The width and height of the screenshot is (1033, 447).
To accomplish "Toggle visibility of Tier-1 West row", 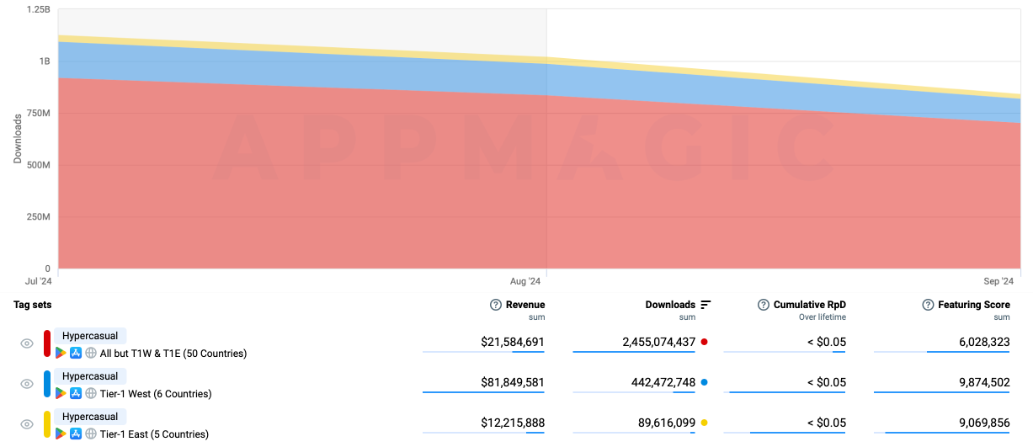I will click(x=27, y=384).
